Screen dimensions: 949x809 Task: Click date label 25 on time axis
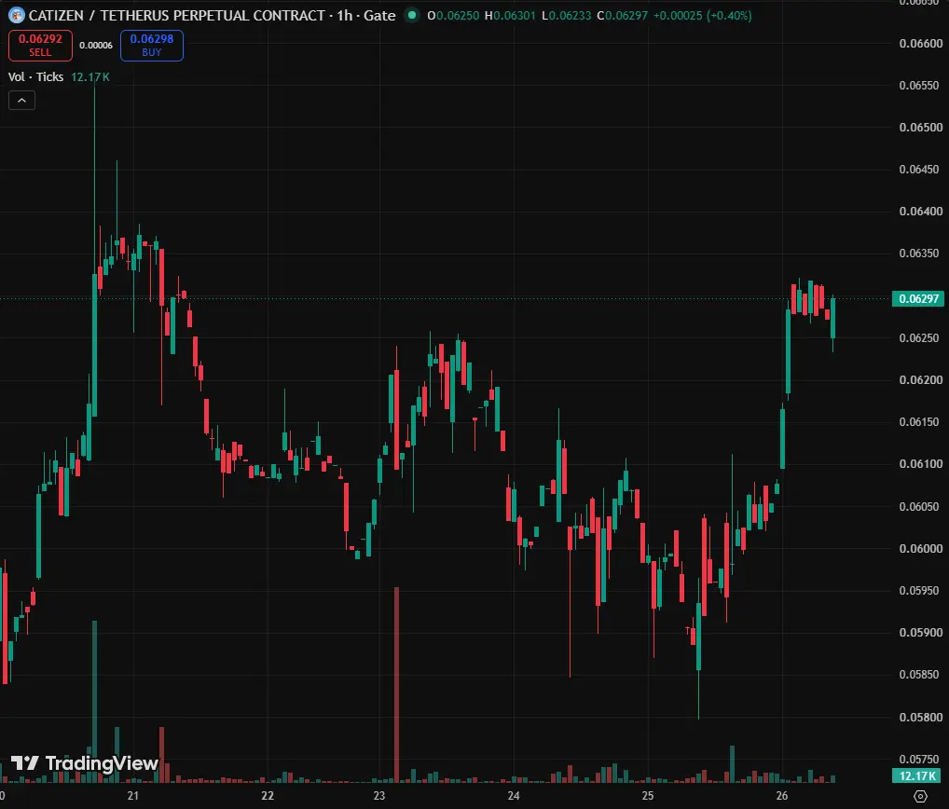tap(648, 796)
